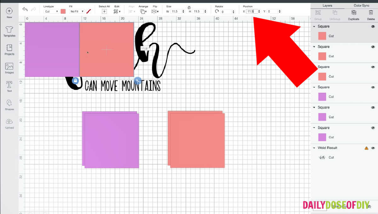Toggle visibility of the first Square layer

tap(373, 27)
